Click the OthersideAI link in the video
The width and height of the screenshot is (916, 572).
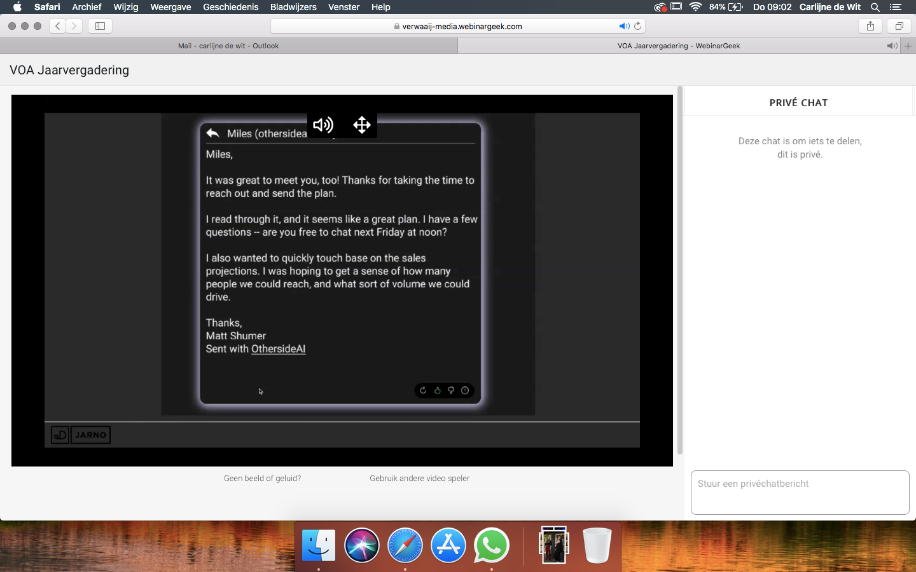coord(278,349)
